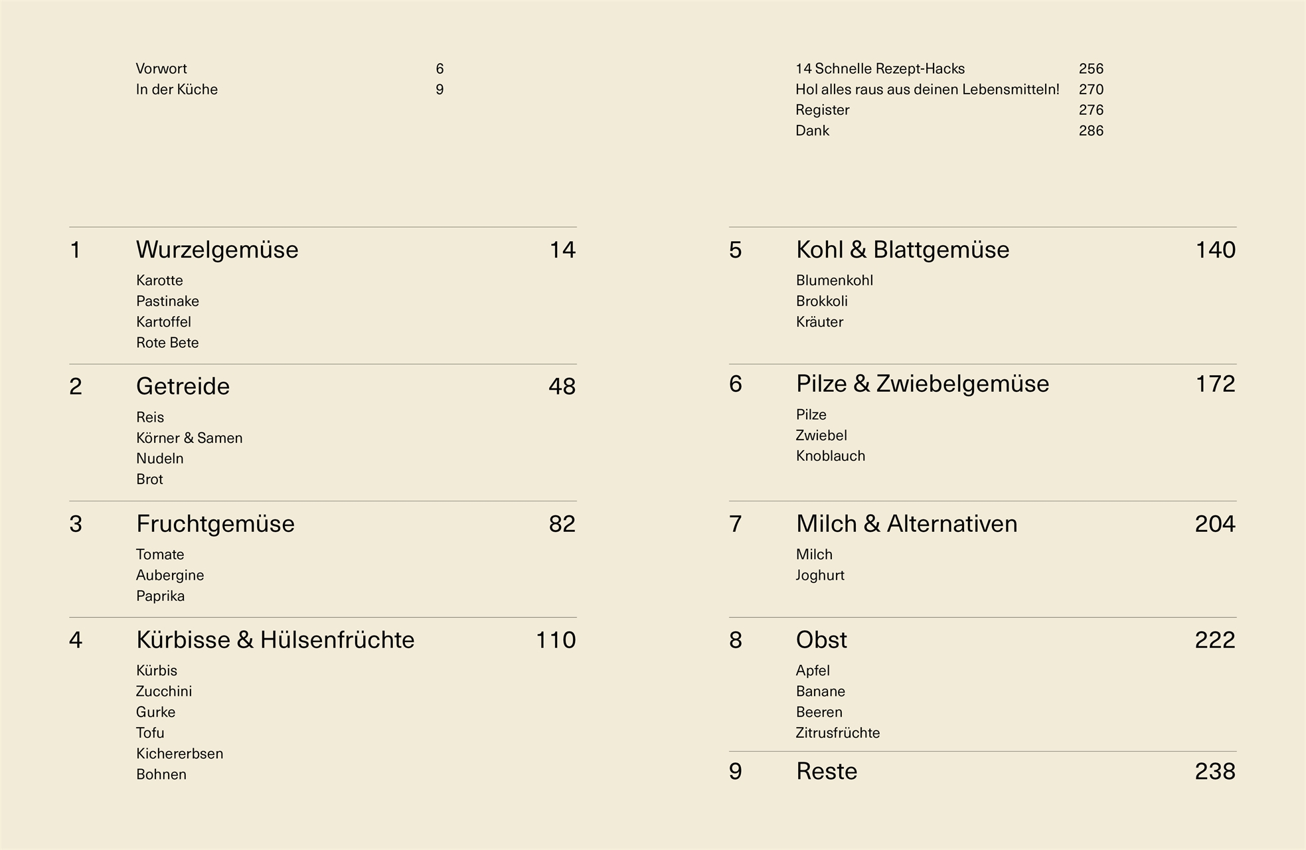Open the Register entry
Image resolution: width=1306 pixels, height=850 pixels.
[x=822, y=110]
